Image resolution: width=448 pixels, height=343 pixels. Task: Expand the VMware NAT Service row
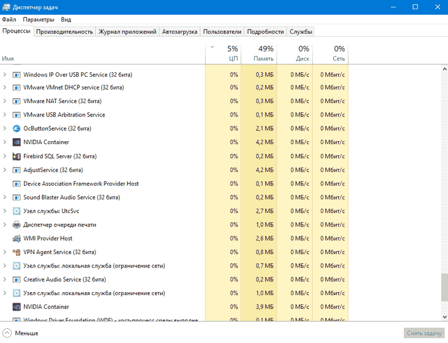[x=5, y=101]
